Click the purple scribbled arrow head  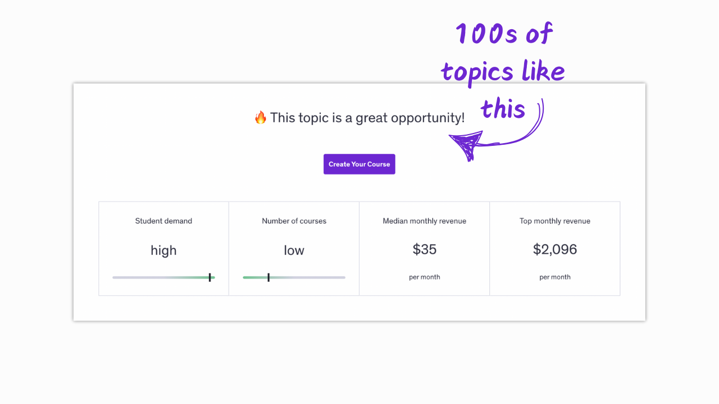pos(467,145)
